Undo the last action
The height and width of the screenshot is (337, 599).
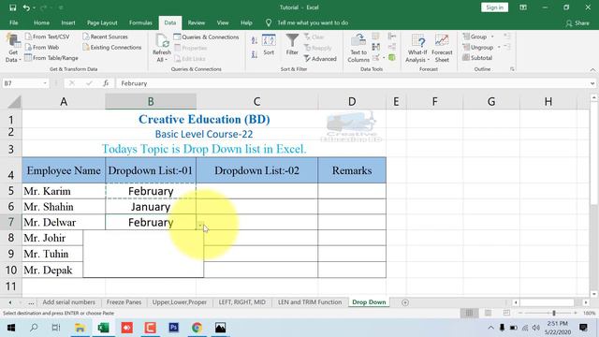point(26,7)
